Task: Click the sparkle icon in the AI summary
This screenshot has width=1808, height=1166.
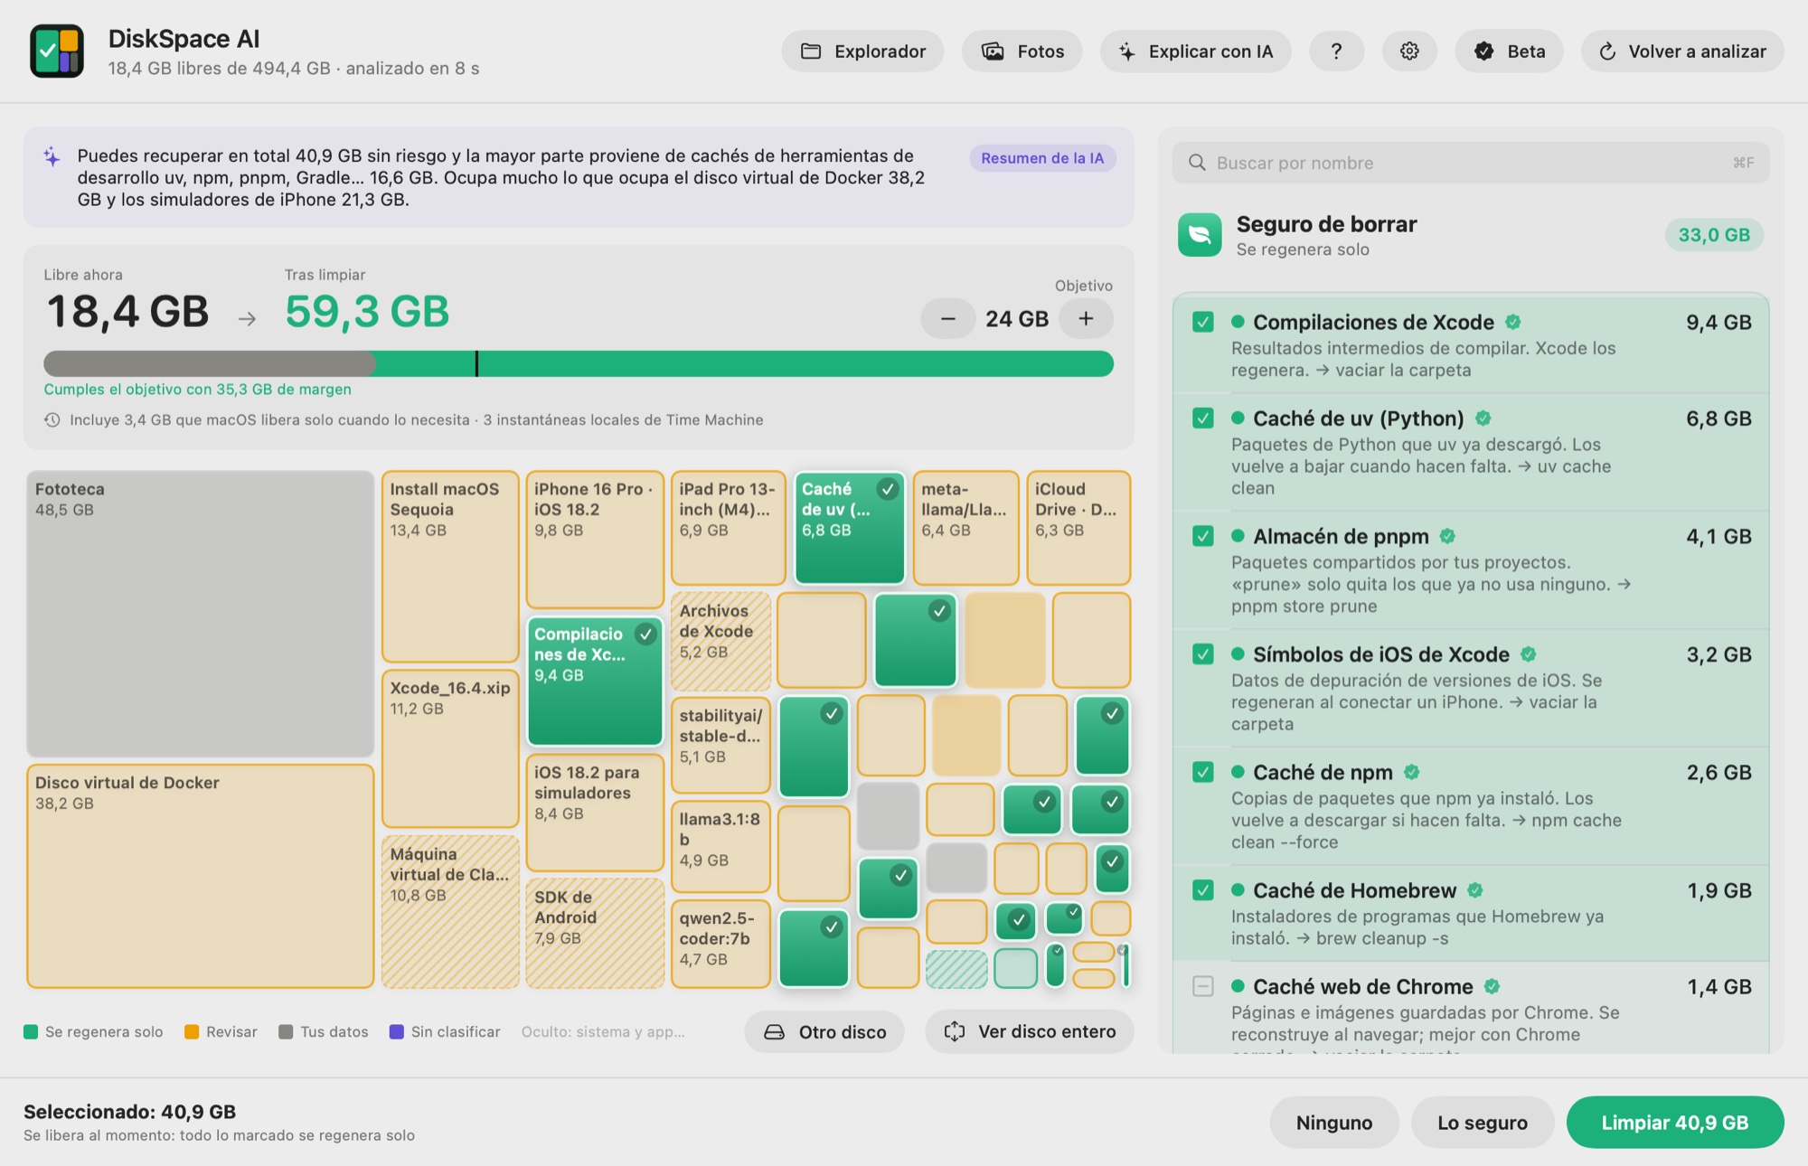Action: click(52, 156)
